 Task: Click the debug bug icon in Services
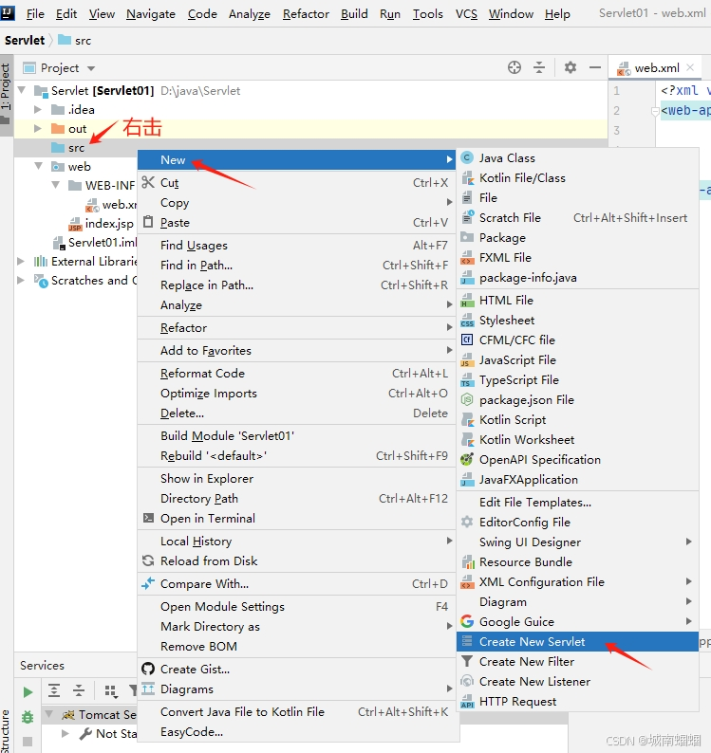28,717
